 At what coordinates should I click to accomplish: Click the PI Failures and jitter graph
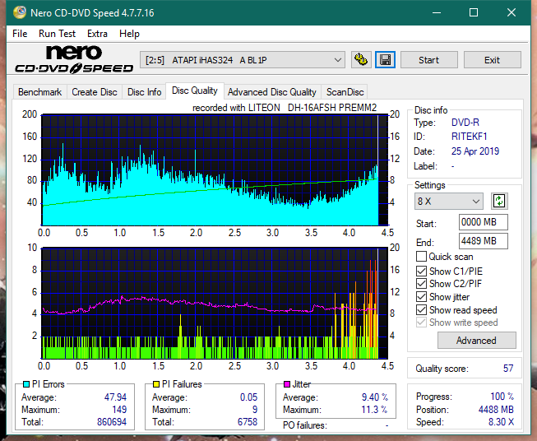(215, 304)
